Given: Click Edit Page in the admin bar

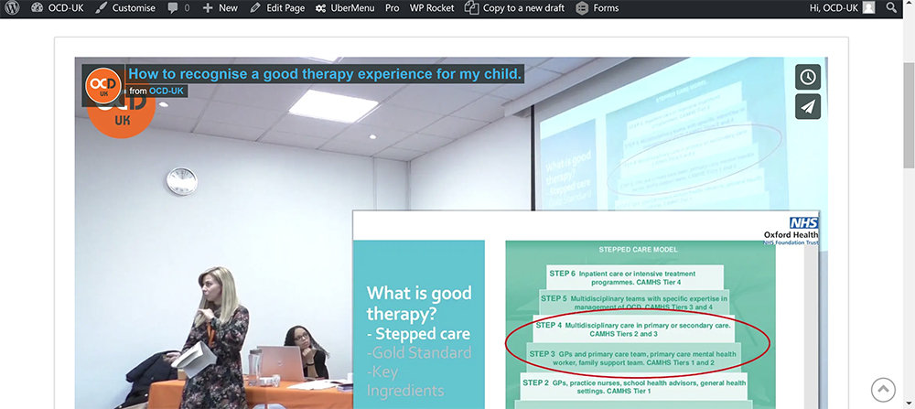Looking at the screenshot, I should pos(277,8).
